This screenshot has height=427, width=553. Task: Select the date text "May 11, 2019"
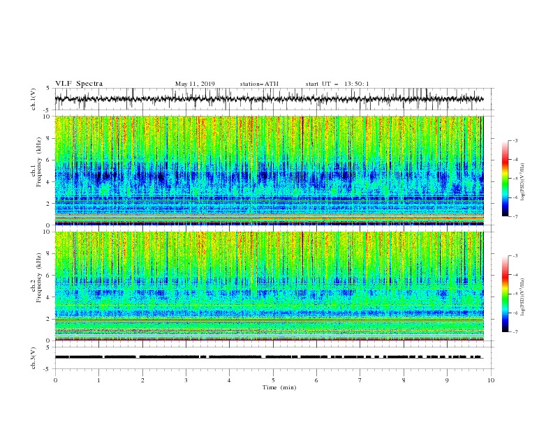pos(195,84)
